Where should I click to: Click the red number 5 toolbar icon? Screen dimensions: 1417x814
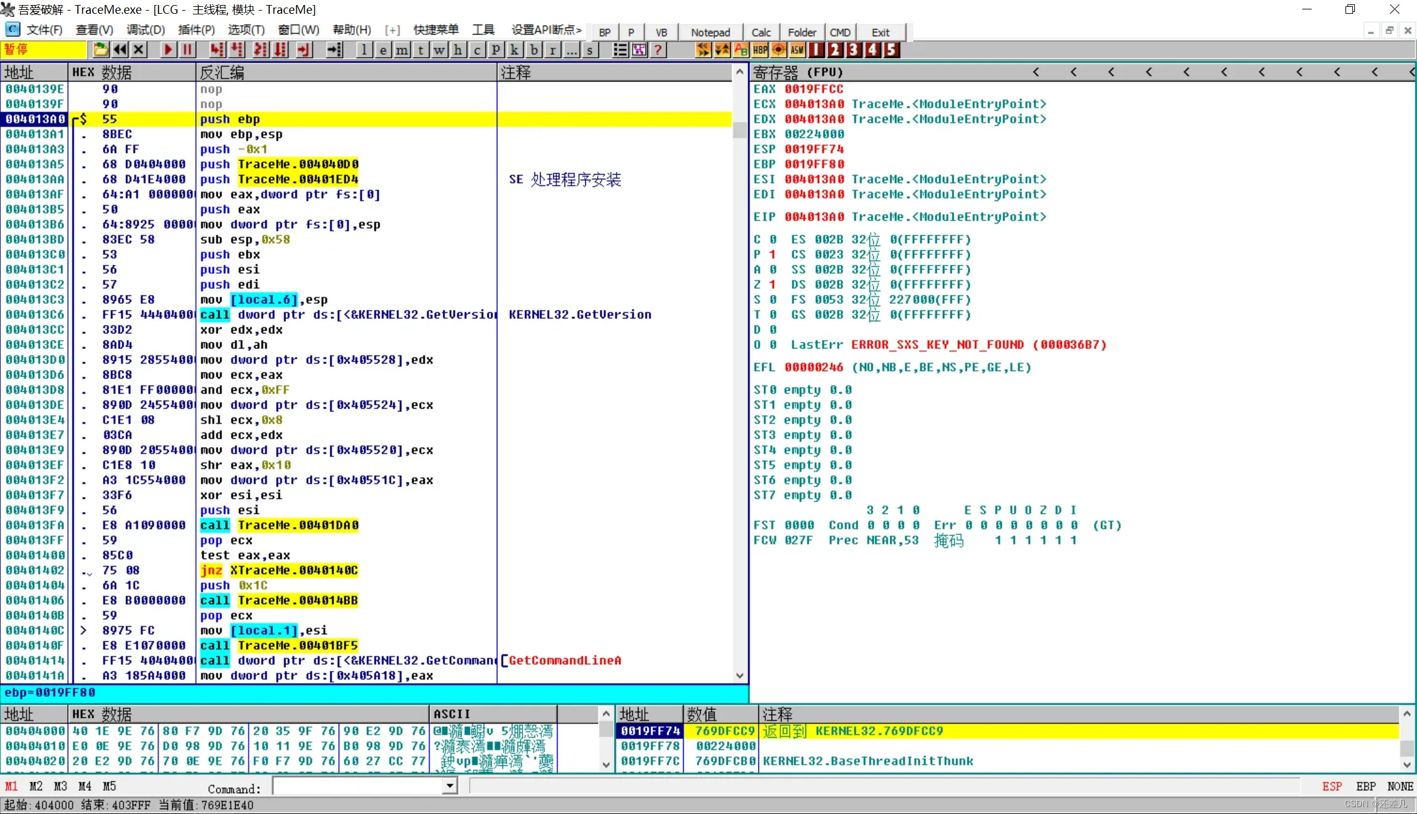click(x=891, y=50)
